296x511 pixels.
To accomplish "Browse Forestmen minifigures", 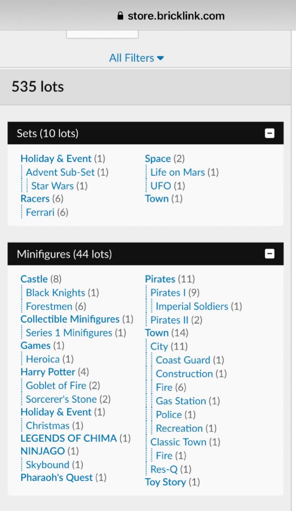I will coord(49,306).
